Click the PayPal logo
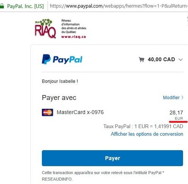188x184 pixels. (x=62, y=59)
